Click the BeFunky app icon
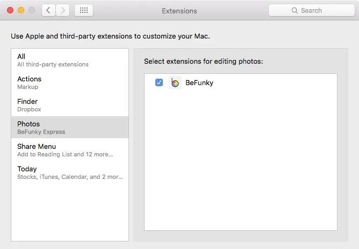 175,82
